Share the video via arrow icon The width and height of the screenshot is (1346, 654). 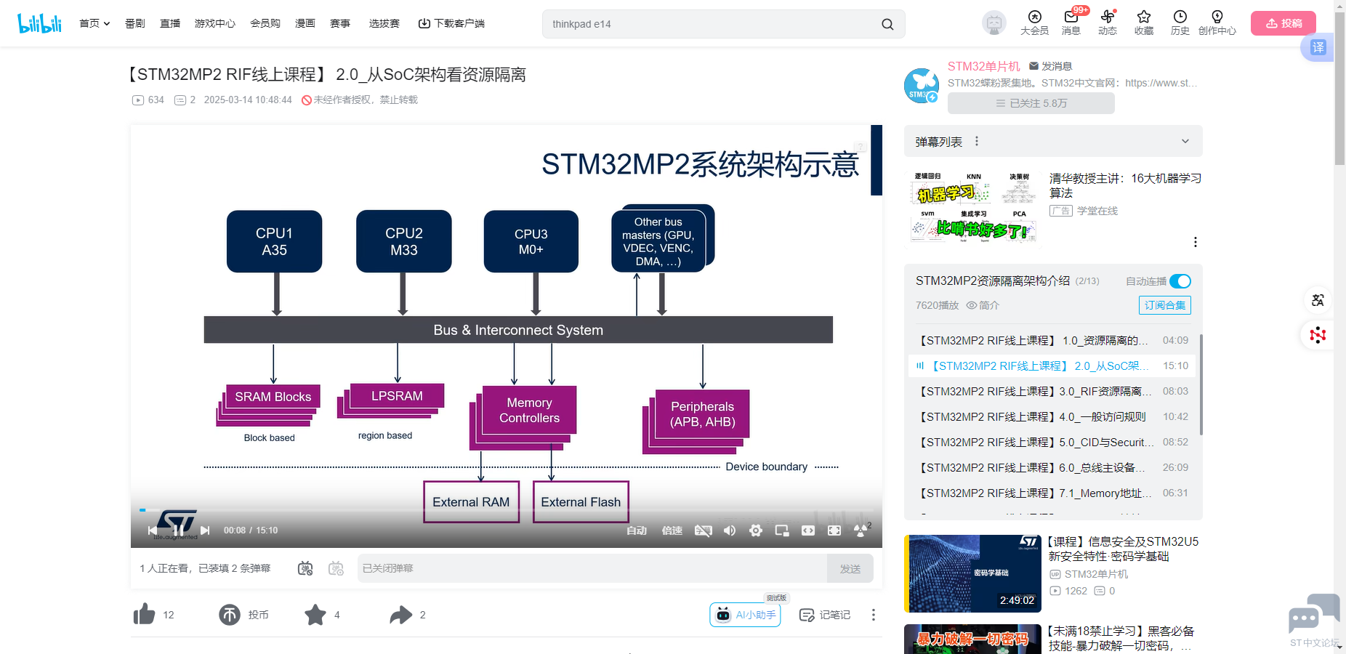401,615
